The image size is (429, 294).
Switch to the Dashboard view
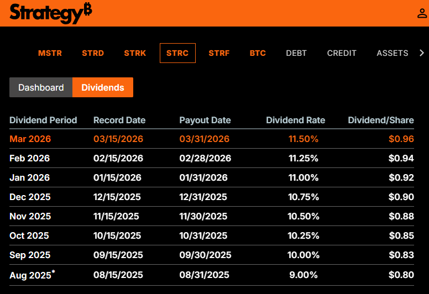coord(41,87)
